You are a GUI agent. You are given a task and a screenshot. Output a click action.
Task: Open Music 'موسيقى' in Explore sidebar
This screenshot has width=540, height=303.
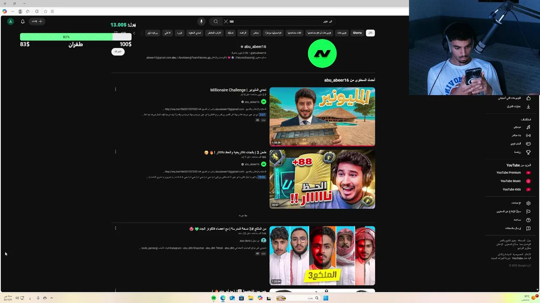point(521,127)
